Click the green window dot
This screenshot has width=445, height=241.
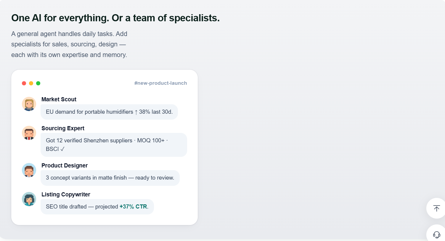[38, 83]
